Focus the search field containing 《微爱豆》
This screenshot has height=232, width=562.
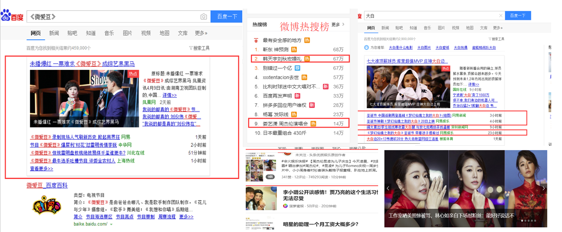pyautogui.click(x=113, y=17)
